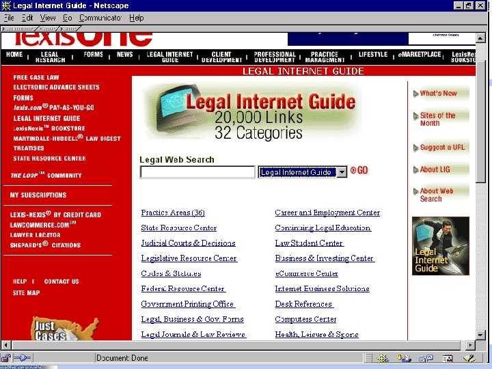Open the Edit menu

point(27,18)
